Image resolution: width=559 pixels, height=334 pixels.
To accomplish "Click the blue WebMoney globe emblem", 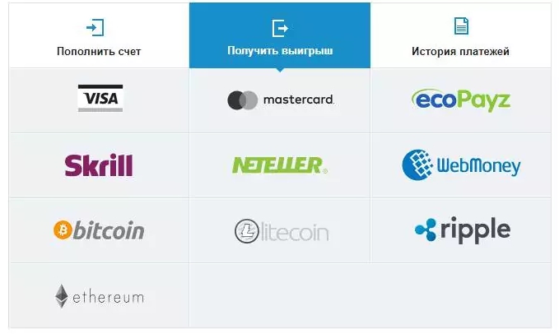I will (417, 165).
